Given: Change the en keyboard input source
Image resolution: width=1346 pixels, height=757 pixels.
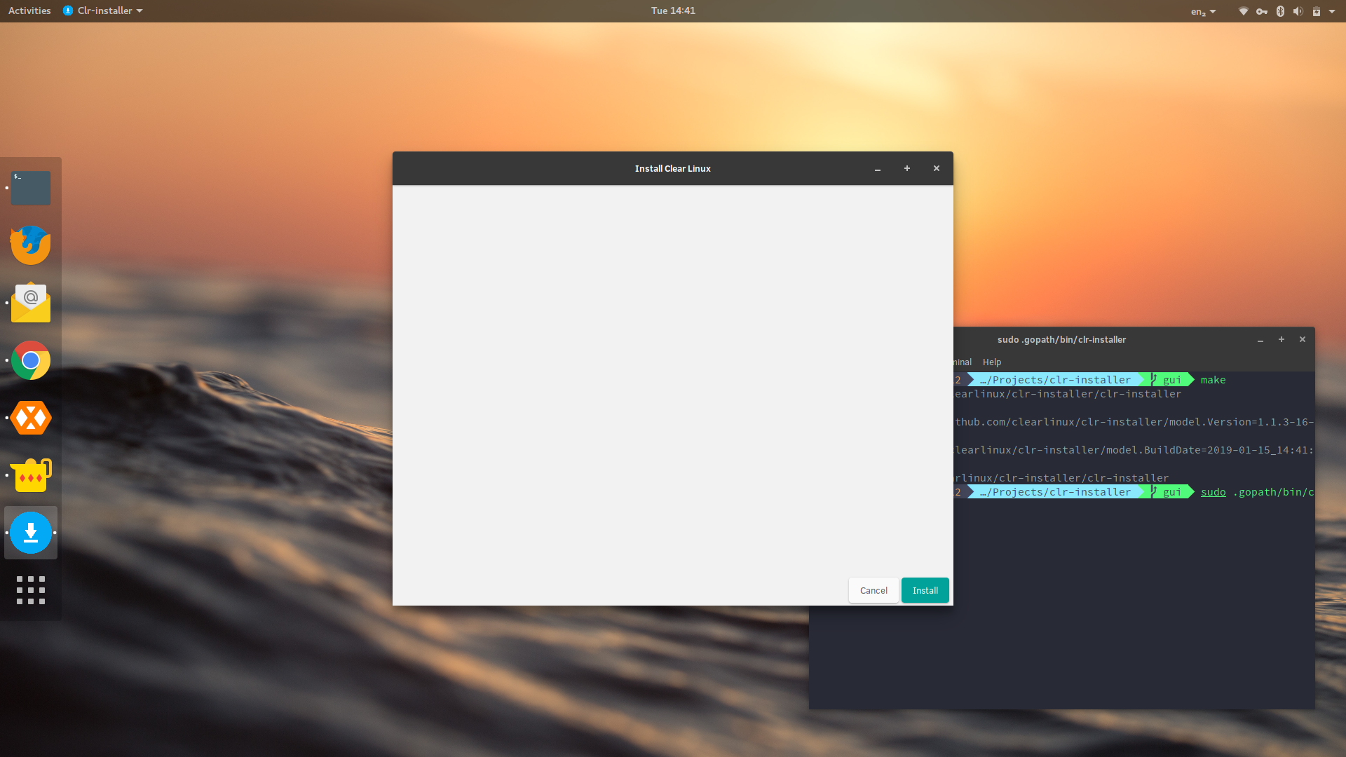Looking at the screenshot, I should [1203, 11].
